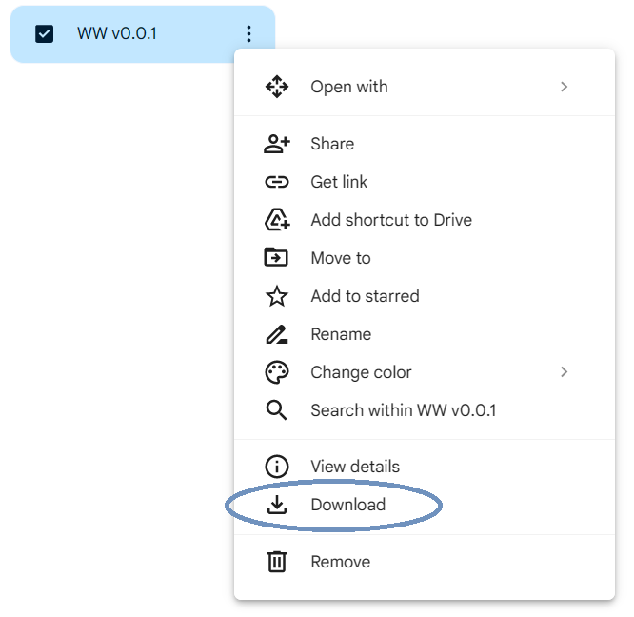Choose Search within WW v0.0.1
Screen dimensions: 634x617
click(x=403, y=410)
